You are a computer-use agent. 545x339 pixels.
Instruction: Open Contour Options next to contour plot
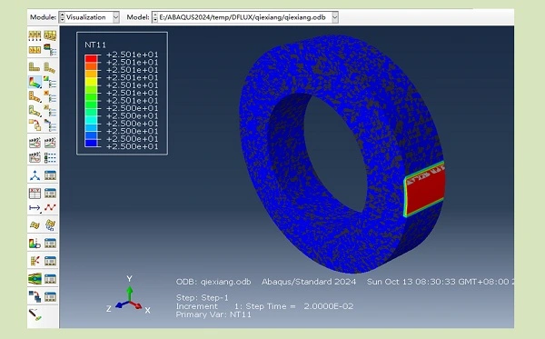pyautogui.click(x=50, y=82)
